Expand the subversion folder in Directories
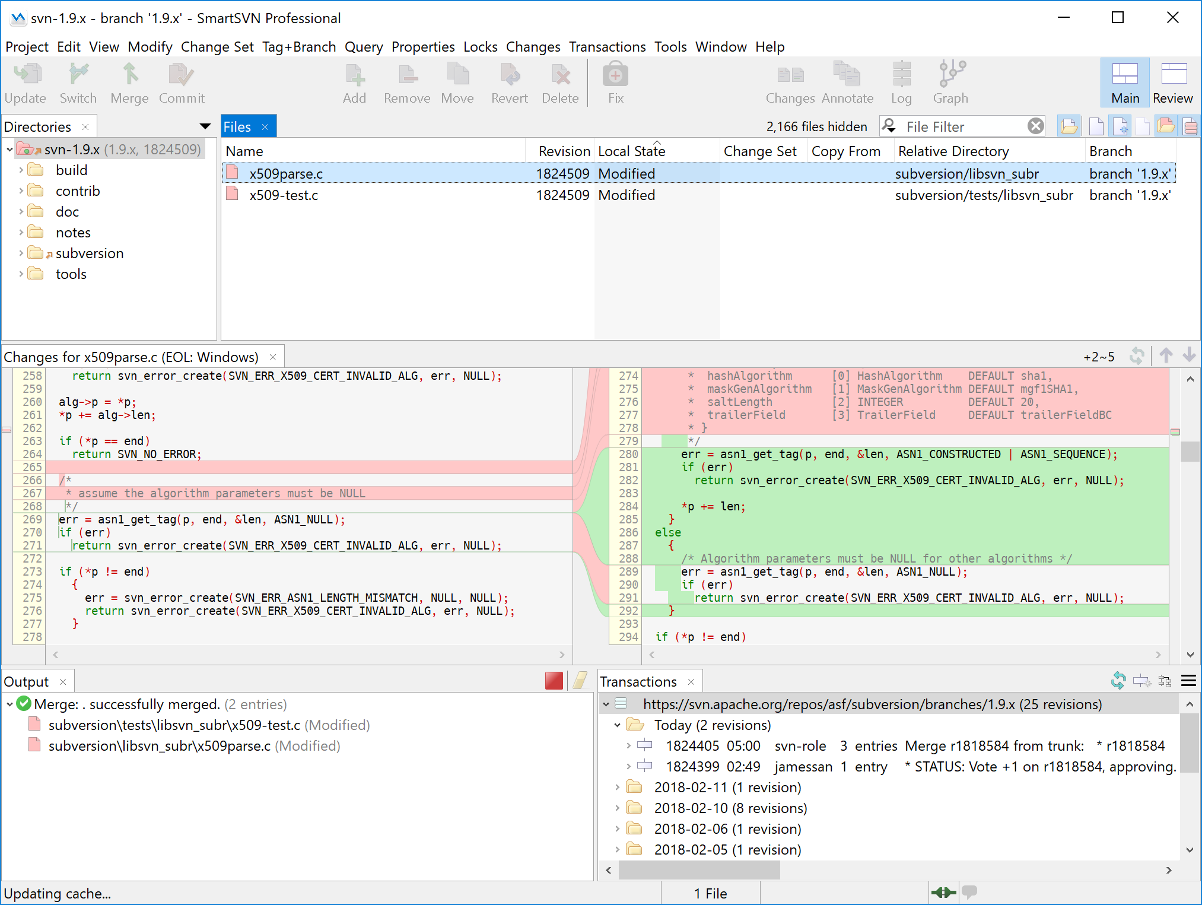Viewport: 1202px width, 905px height. (x=21, y=253)
